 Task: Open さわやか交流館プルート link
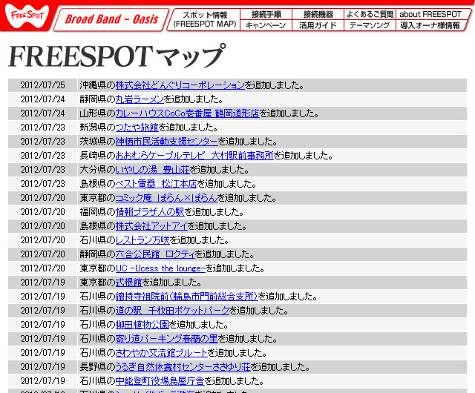[162, 352]
